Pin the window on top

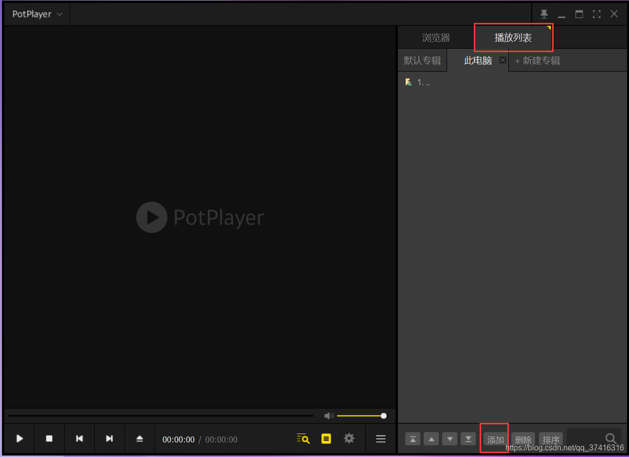point(544,14)
